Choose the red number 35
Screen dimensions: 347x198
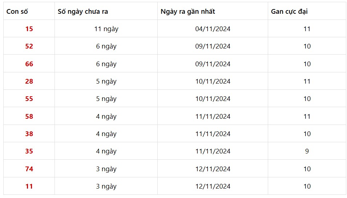point(29,151)
